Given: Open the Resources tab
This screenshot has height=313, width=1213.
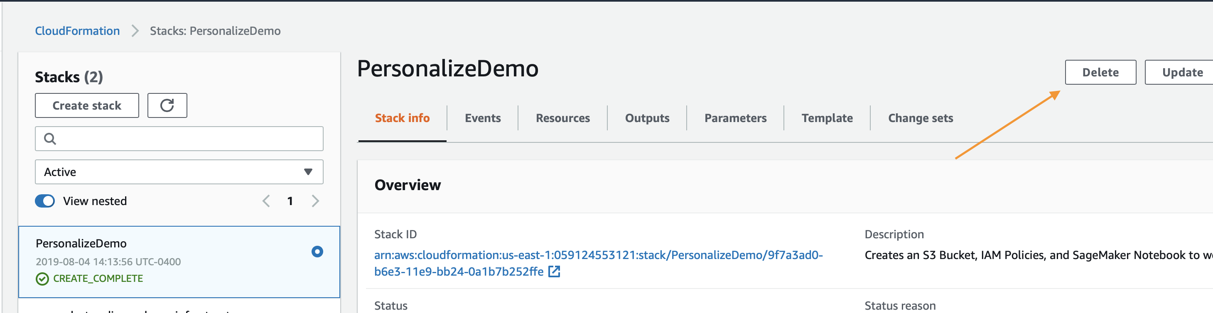Looking at the screenshot, I should 563,118.
